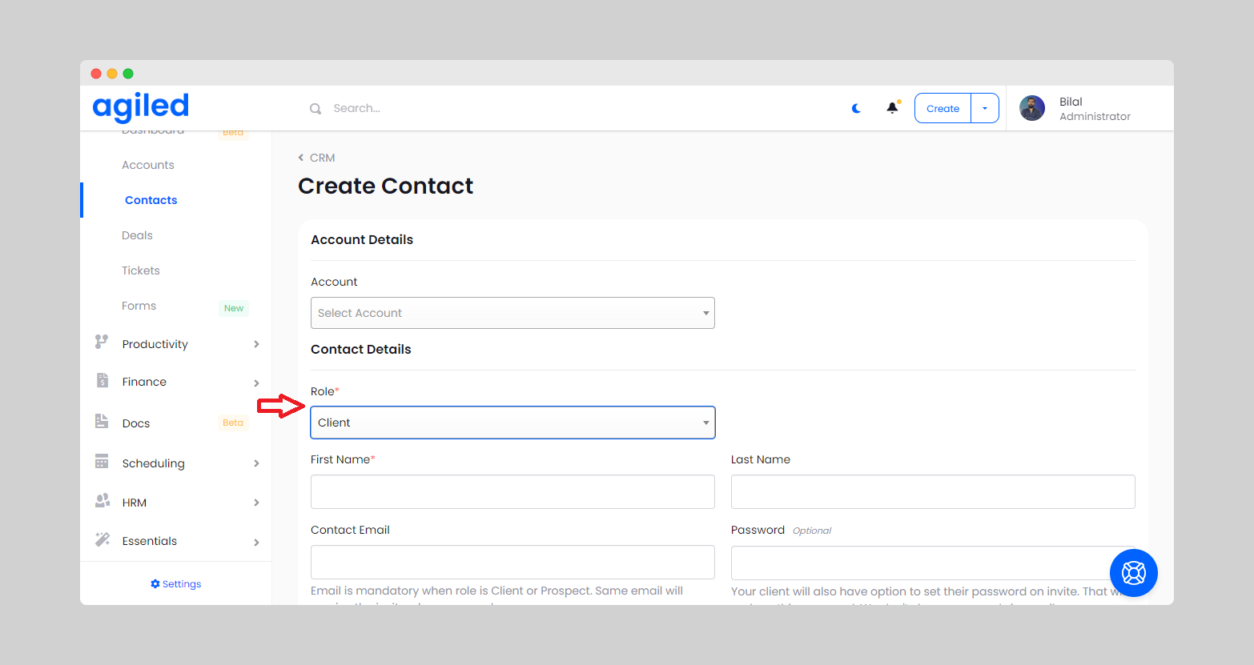
Task: Open notifications bell icon
Action: click(892, 108)
